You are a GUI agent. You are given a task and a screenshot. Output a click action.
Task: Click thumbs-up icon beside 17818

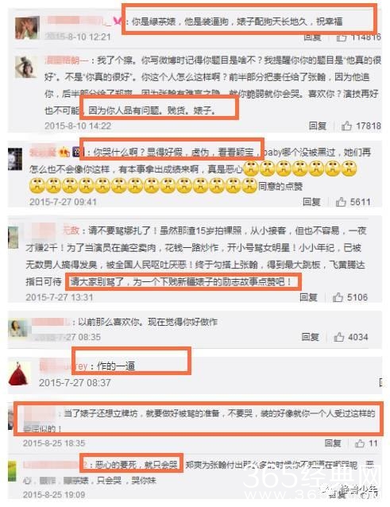346,126
